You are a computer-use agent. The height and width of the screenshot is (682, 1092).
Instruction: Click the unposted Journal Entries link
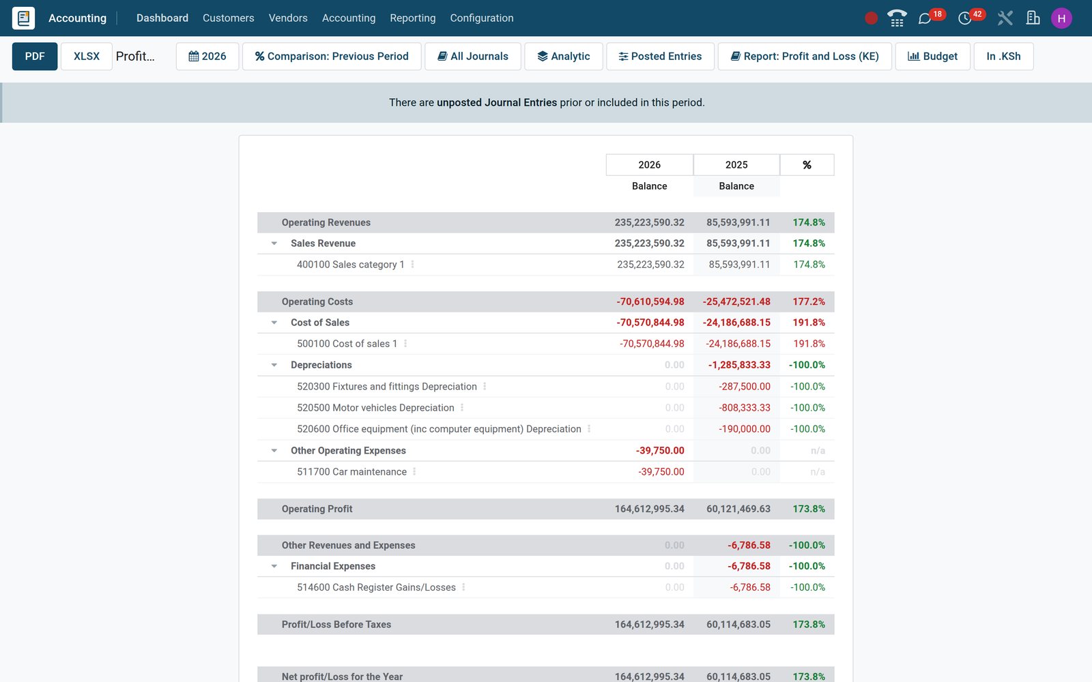497,102
